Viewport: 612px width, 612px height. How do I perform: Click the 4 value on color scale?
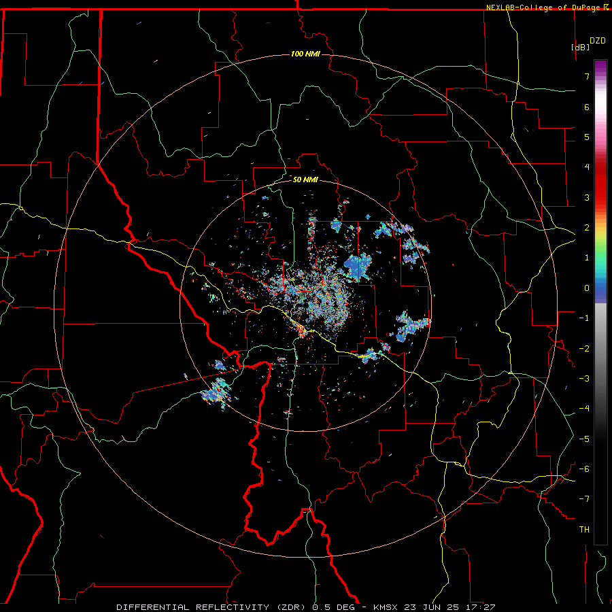pos(587,167)
